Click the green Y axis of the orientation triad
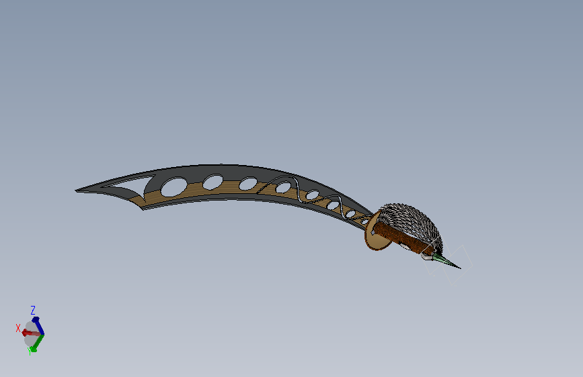583x377 pixels. 36,343
